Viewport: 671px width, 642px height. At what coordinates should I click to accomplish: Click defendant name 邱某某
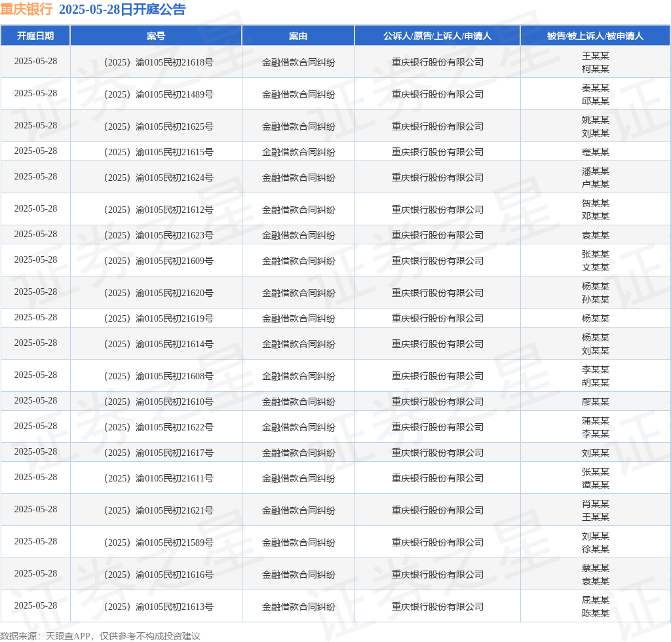pos(595,101)
